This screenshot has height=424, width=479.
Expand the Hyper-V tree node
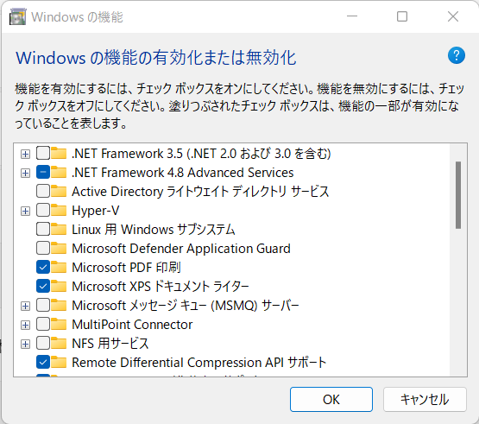click(25, 211)
